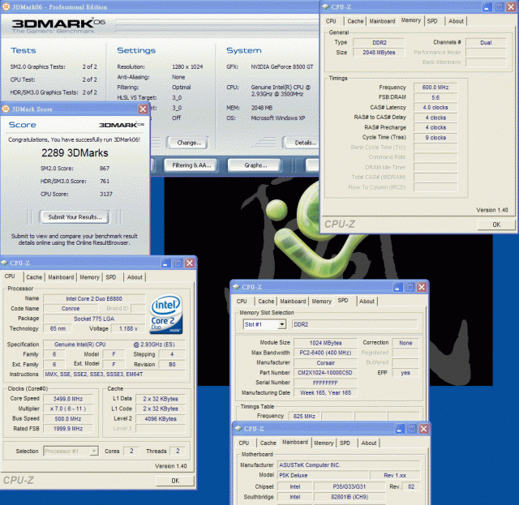Close the 3DMark Score dialog
Screen dimensions: 519x505
click(143, 109)
